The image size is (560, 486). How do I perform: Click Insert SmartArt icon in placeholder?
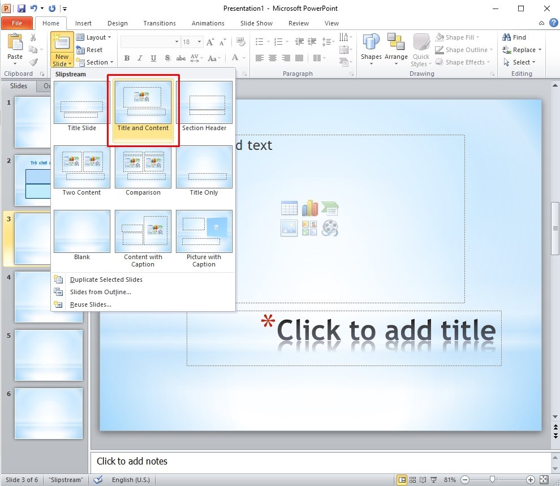pos(330,208)
